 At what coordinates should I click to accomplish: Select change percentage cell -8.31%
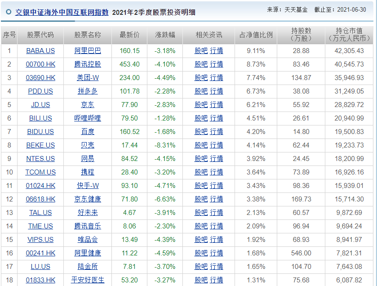click(165, 145)
